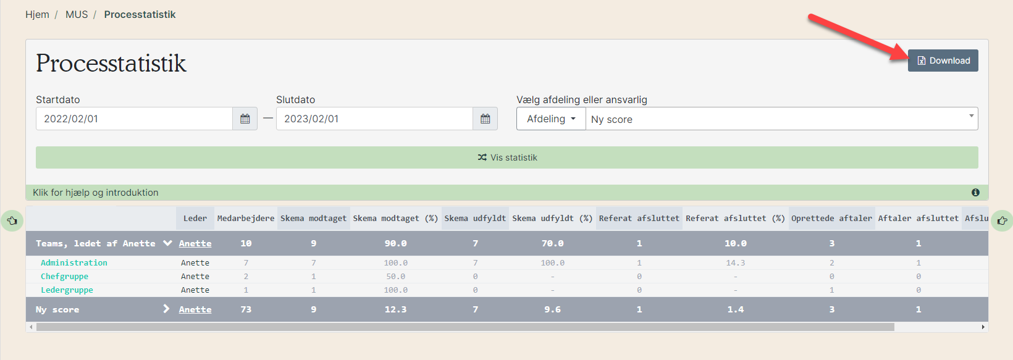Click the 1.4 value in Ny score row
This screenshot has height=360, width=1013.
click(x=736, y=309)
